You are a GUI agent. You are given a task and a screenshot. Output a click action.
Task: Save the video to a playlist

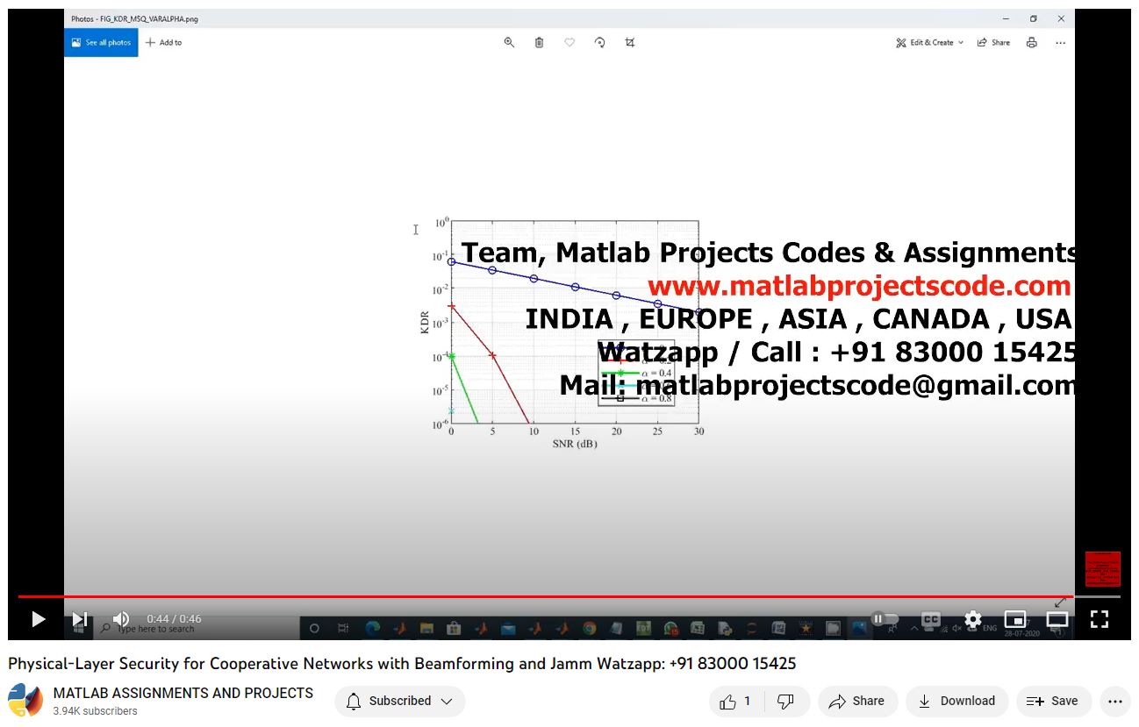click(1053, 701)
